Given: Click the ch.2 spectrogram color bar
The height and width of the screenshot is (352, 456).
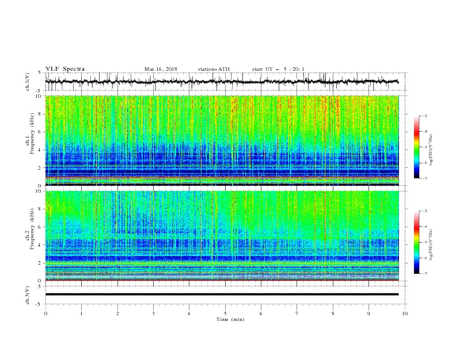Looking at the screenshot, I should tap(416, 242).
